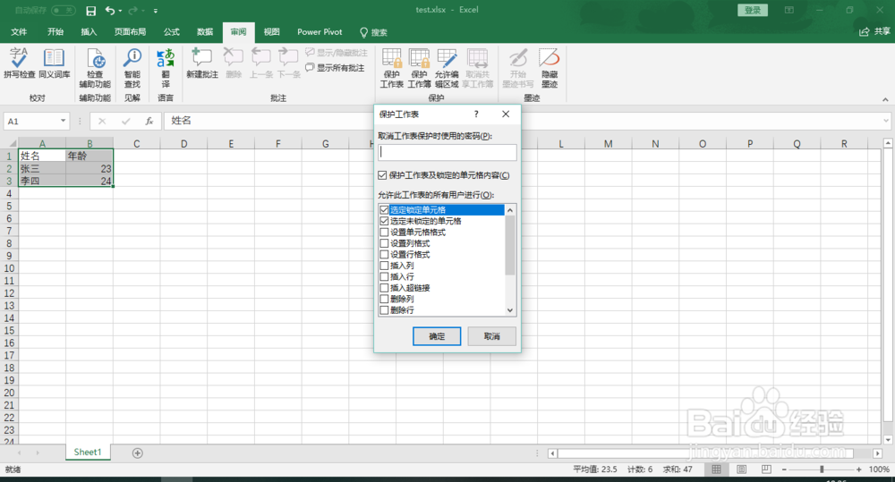This screenshot has width=895, height=482.
Task: Run the spelling check tool
Action: [20, 63]
